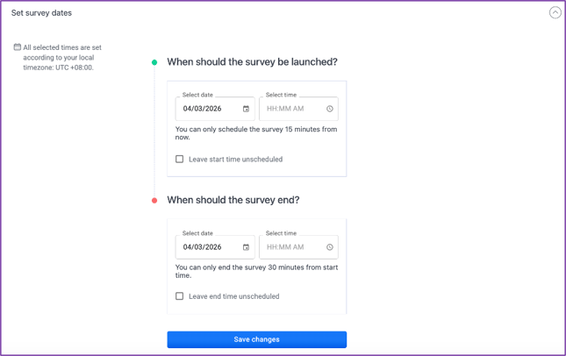Enable Leave start time unscheduled
The width and height of the screenshot is (566, 356).
pos(180,160)
